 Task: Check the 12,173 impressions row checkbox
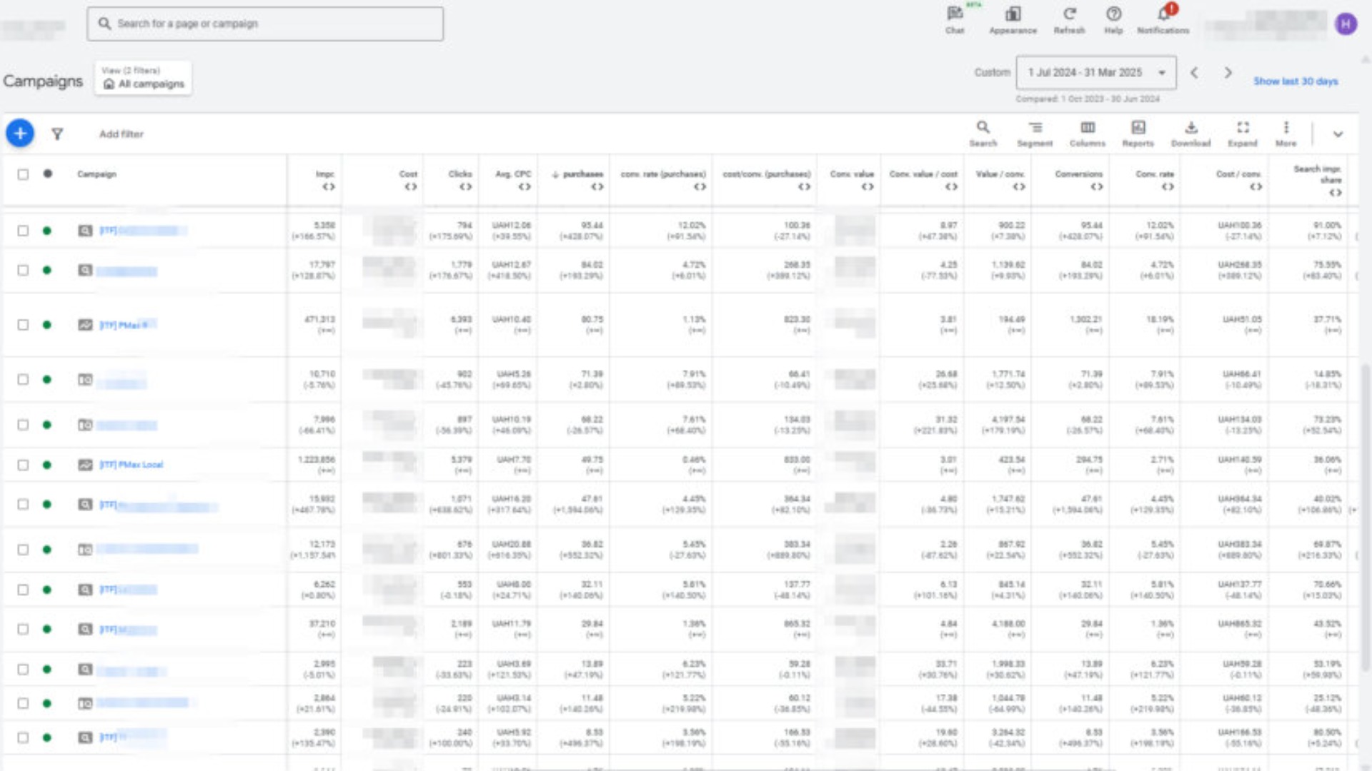[x=23, y=550]
